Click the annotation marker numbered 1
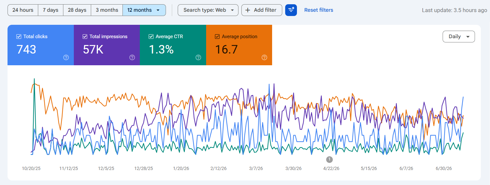The image size is (490, 185). [329, 160]
